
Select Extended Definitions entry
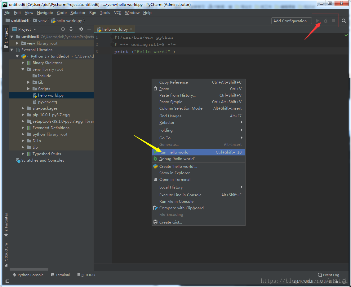[51, 128]
